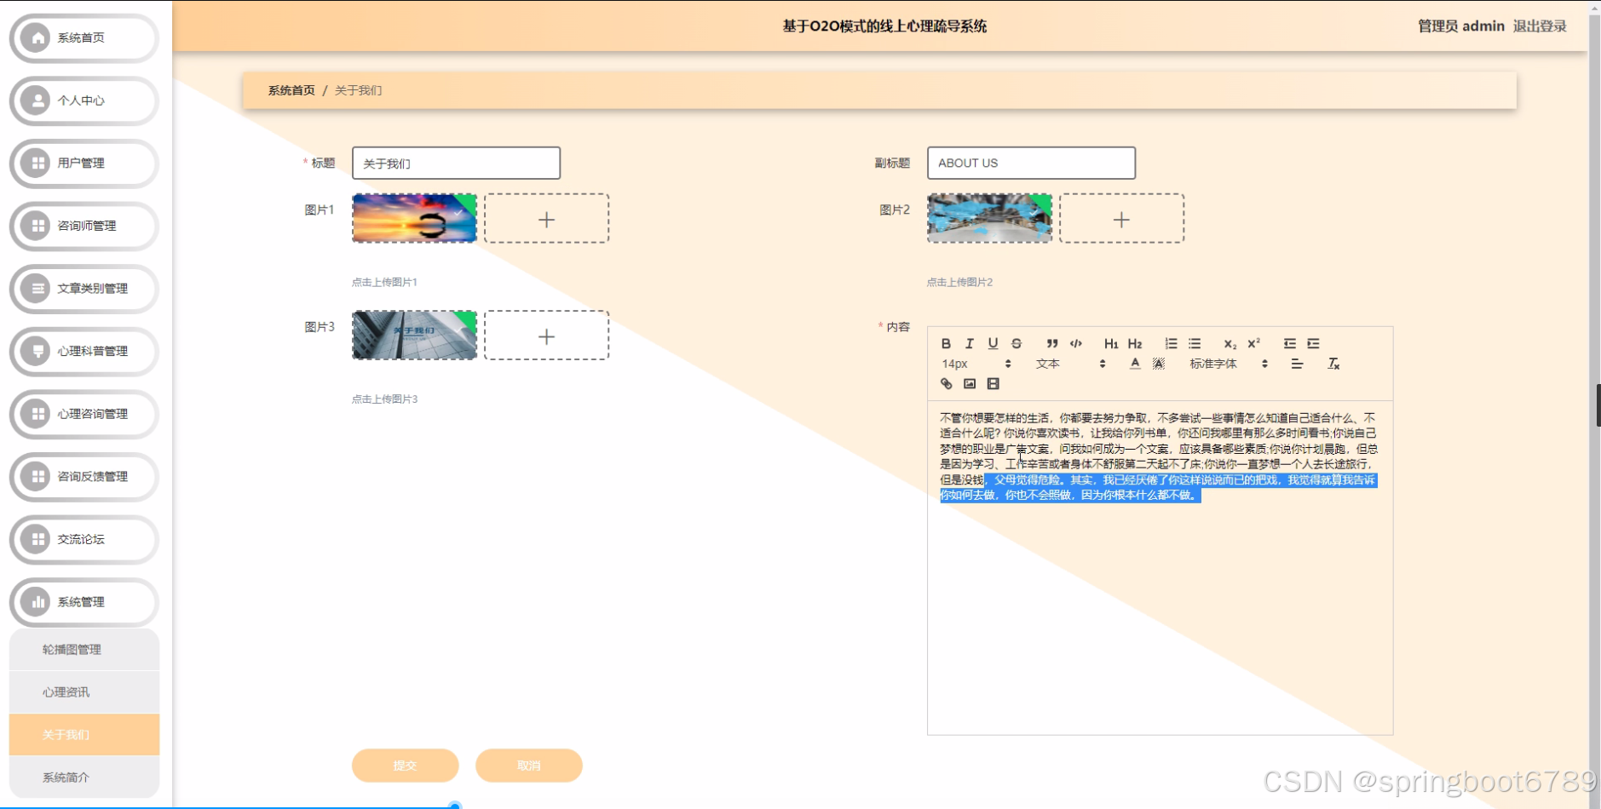Screen dimensions: 1601x809
Task: Click the 副标题 subtitle input field
Action: [x=1031, y=163]
